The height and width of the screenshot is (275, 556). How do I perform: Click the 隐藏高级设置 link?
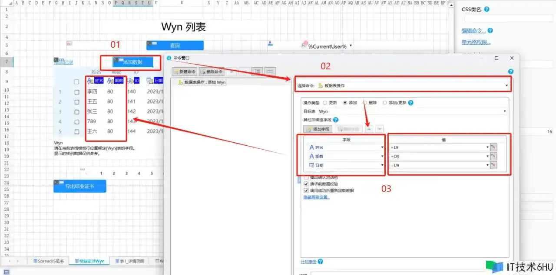316,197
